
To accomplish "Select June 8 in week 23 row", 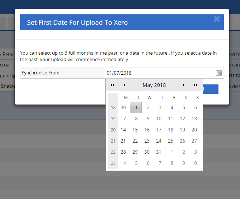I will pyautogui.click(x=171, y=163).
